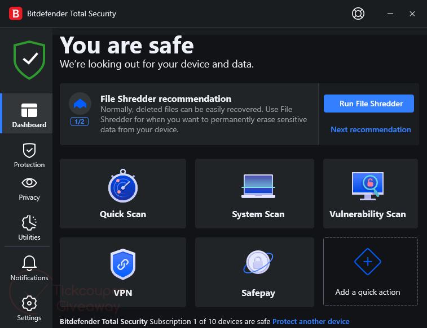Click the File Shredder recommendation icon
This screenshot has width=427, height=328.
click(80, 104)
